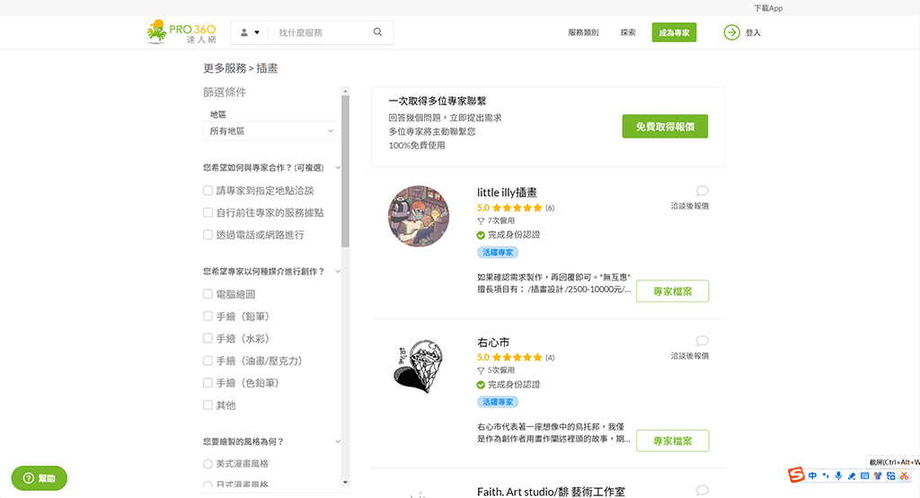Click the scissors screenshot icon in IME bar
The width and height of the screenshot is (920, 498).
(x=904, y=476)
